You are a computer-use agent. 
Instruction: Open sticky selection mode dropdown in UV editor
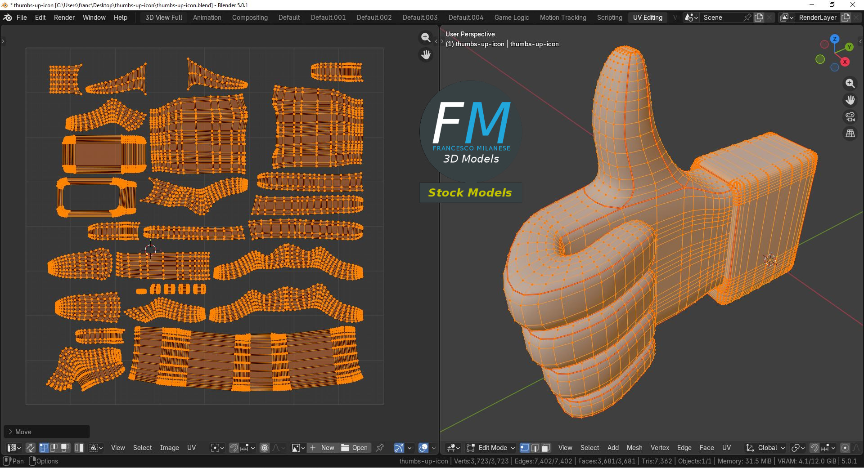(x=96, y=448)
